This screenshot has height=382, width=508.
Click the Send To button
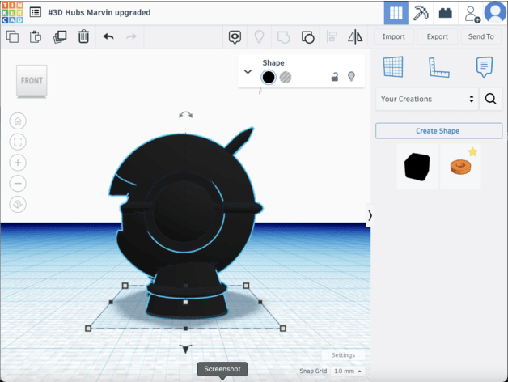[480, 36]
